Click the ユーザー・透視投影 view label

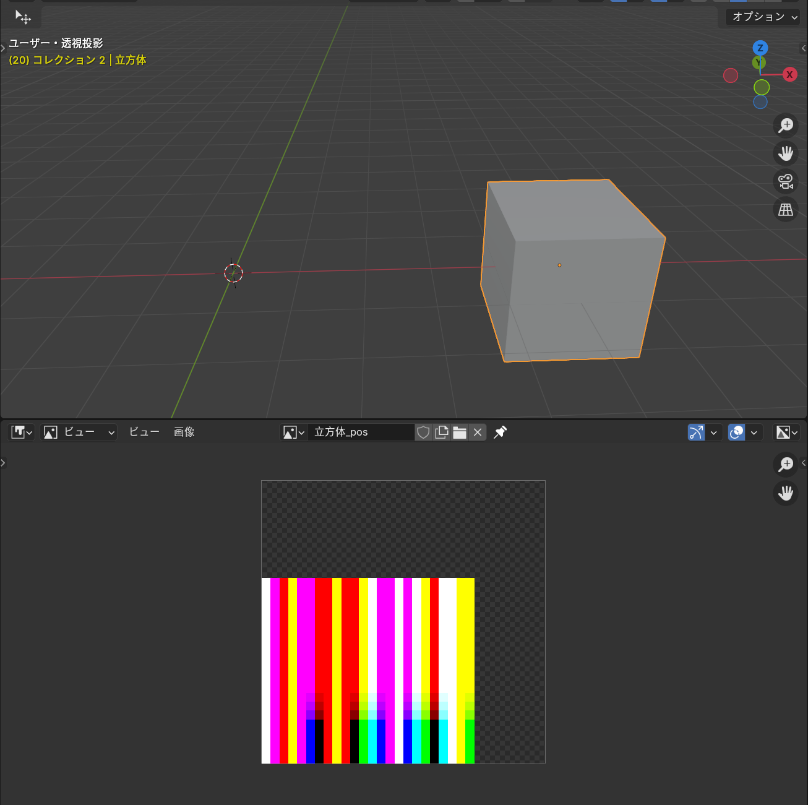click(x=56, y=43)
